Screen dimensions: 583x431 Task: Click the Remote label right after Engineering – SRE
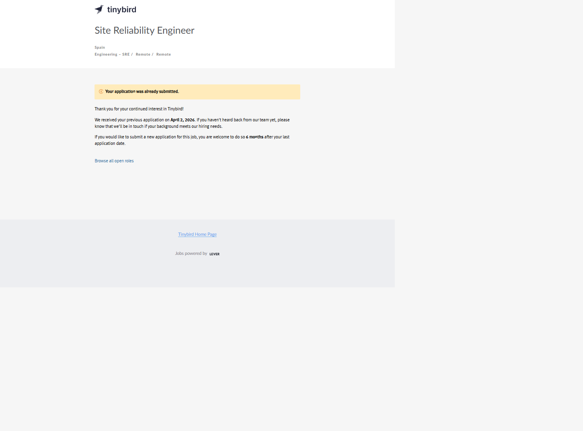coord(143,54)
